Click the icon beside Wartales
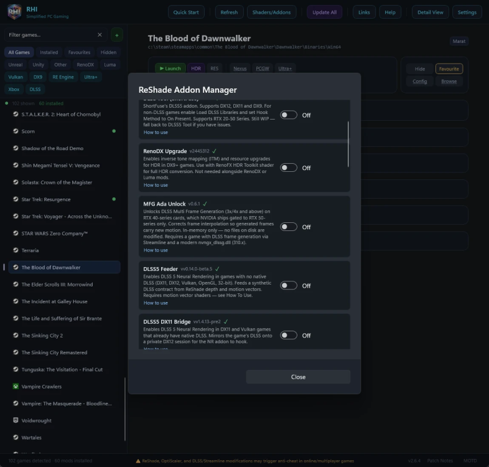Viewport: 489px width, 467px height. click(16, 437)
